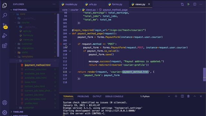Click the Explorer more actions ellipsis
Screen dimensions: 206x116
tap(54, 4)
